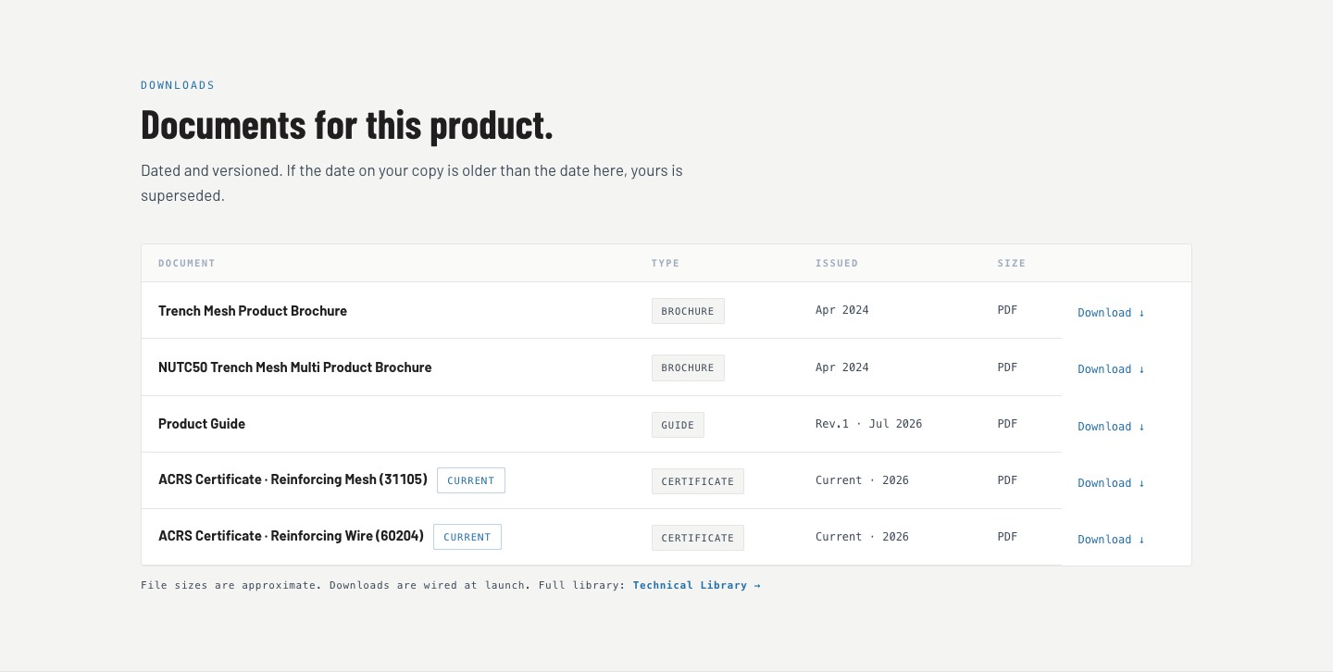Click the BROCHURE tag in NUTC50 row
Image resolution: width=1333 pixels, height=672 pixels.
tap(688, 367)
